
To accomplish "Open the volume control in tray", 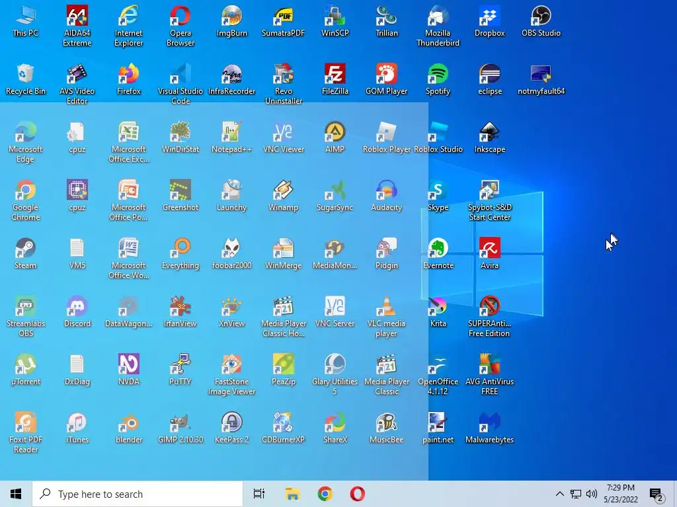I will tap(592, 494).
